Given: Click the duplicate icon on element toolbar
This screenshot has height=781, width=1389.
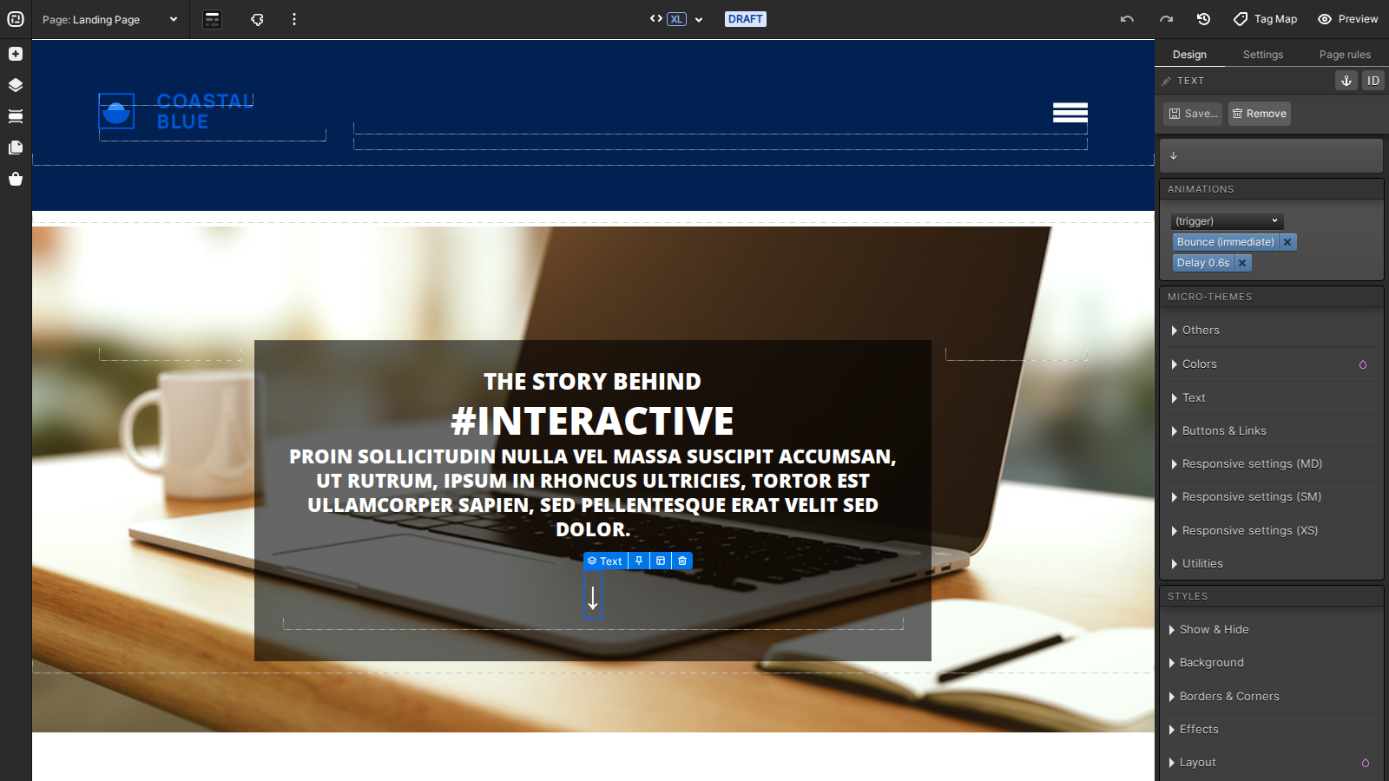Looking at the screenshot, I should [x=661, y=561].
